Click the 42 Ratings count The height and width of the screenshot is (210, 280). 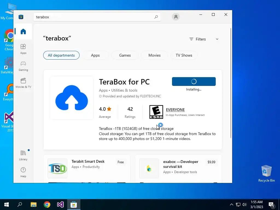130,112
